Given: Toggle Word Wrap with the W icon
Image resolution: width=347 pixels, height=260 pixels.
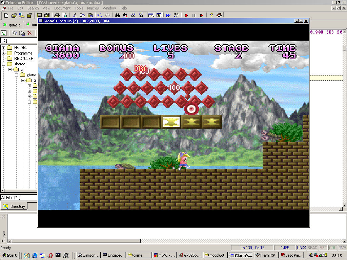Looking at the screenshot, I should coord(168,15).
